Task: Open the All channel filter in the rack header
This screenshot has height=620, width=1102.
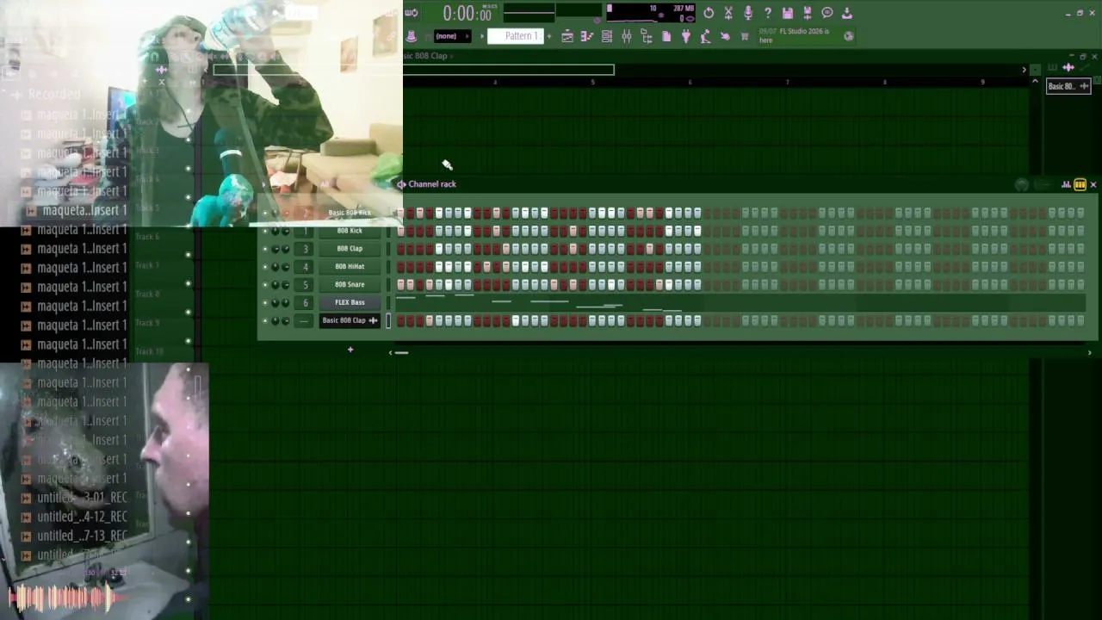Action: coord(325,184)
